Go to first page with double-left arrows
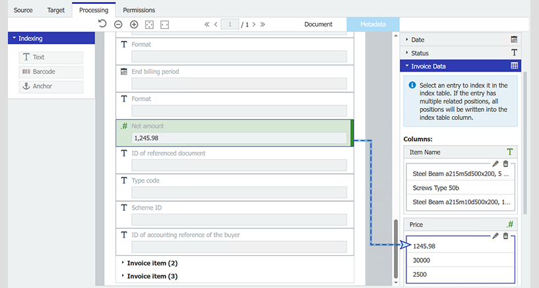539x288 pixels. (x=206, y=24)
